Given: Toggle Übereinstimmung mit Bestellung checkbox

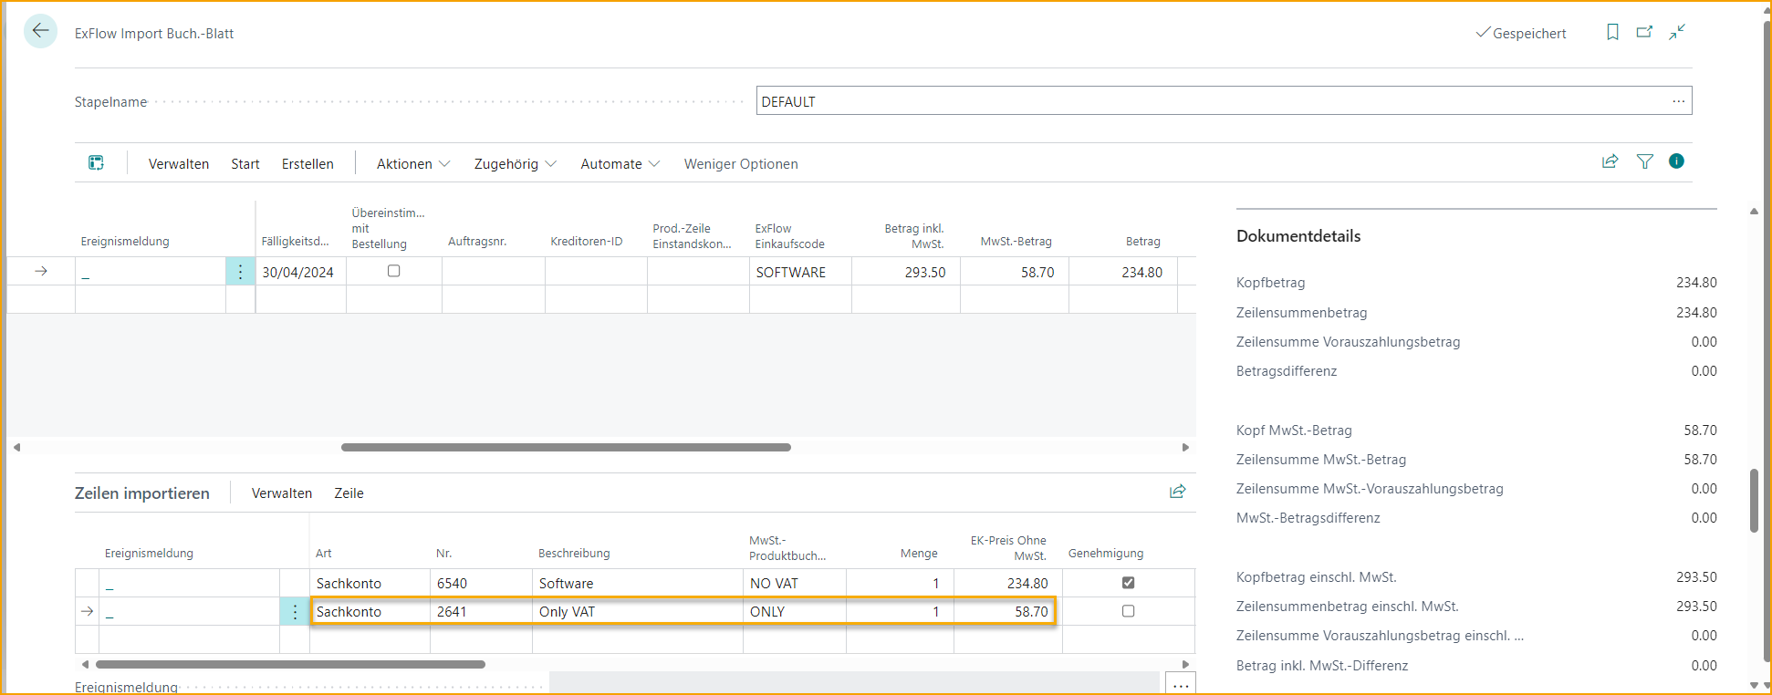Looking at the screenshot, I should (x=393, y=271).
